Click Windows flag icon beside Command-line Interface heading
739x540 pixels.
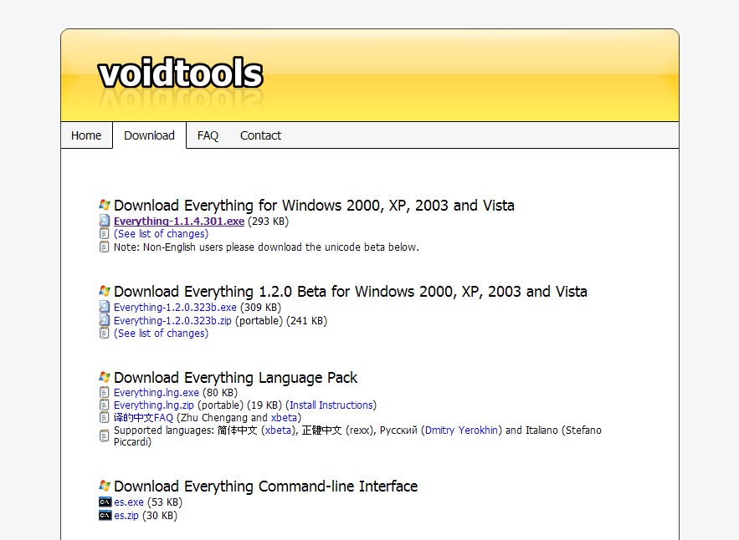click(104, 486)
